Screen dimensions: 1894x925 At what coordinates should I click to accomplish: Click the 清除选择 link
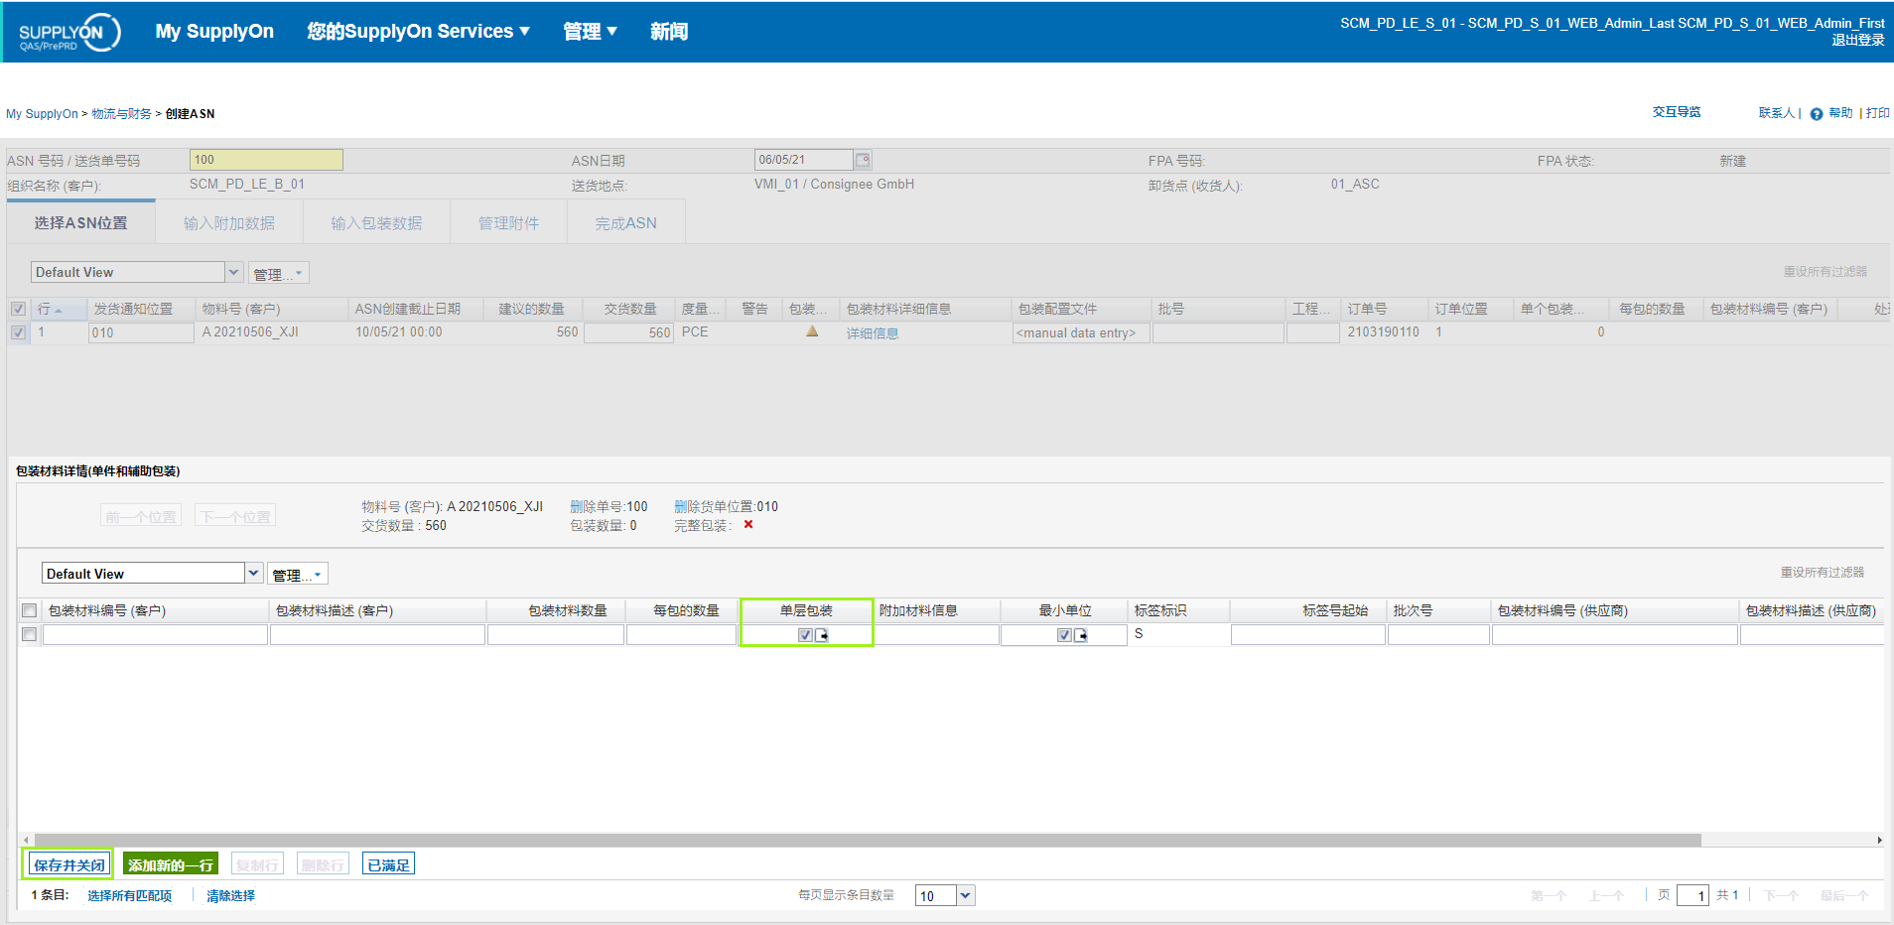(230, 895)
